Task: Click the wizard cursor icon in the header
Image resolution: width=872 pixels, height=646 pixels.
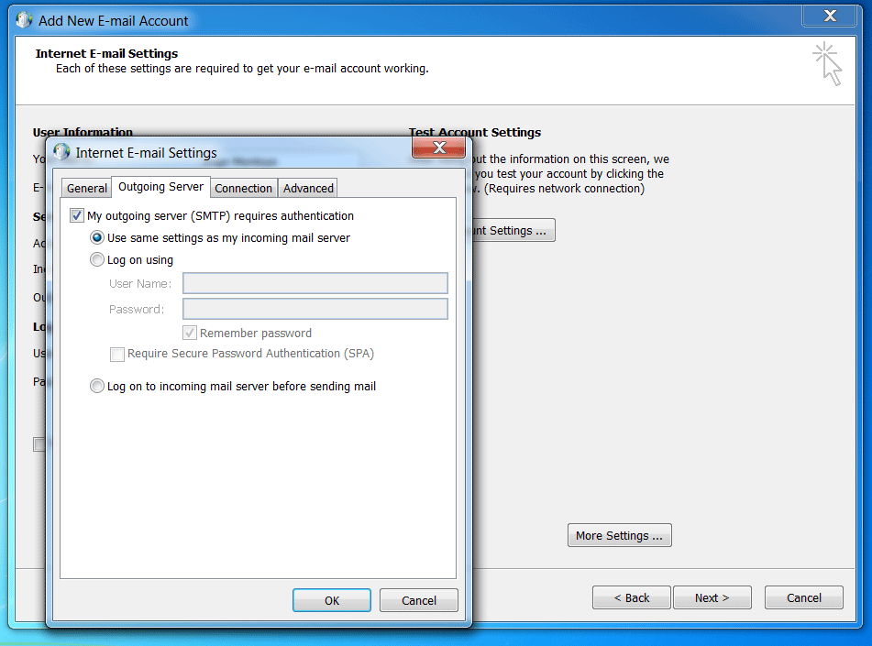Action: coord(827,64)
